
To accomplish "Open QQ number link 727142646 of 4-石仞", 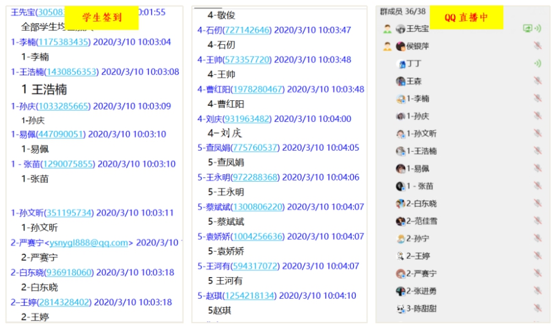I will (248, 30).
